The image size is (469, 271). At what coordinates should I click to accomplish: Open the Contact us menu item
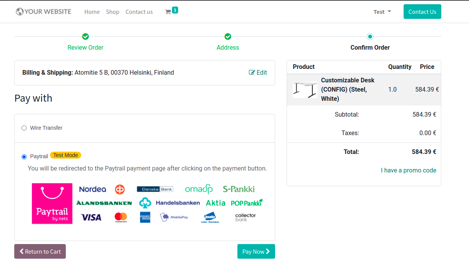pyautogui.click(x=139, y=12)
